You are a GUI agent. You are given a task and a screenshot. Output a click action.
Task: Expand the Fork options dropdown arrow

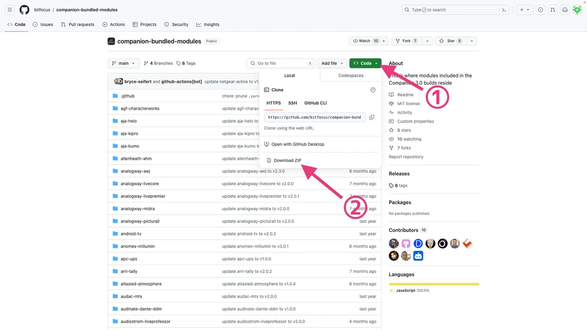[427, 41]
